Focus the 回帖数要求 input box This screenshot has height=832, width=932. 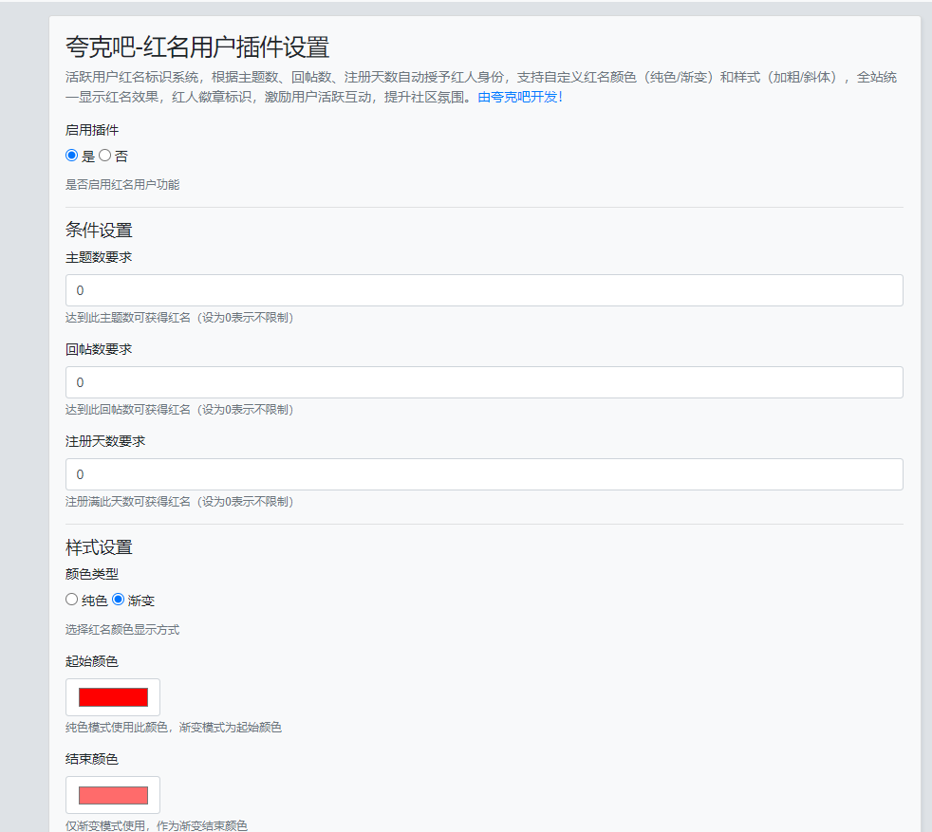tap(484, 382)
